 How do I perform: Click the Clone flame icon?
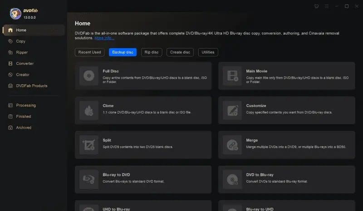tap(88, 110)
